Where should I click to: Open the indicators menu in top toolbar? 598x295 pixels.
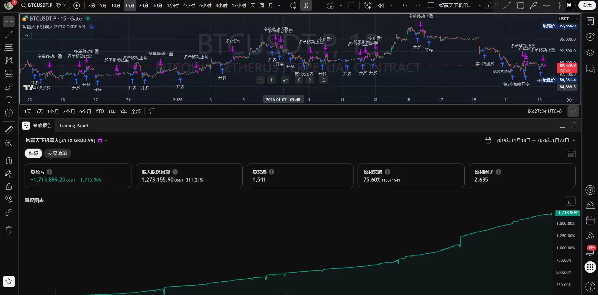[330, 5]
